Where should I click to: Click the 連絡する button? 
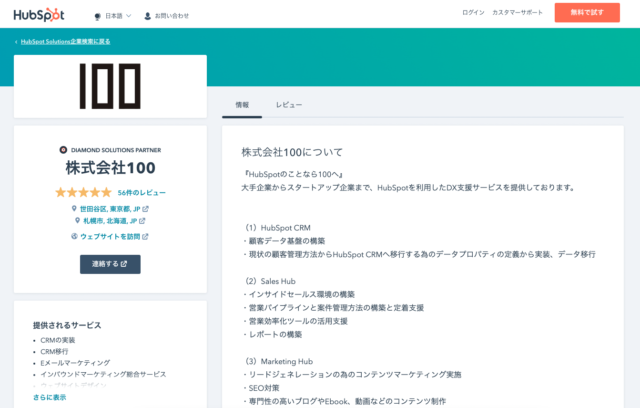pyautogui.click(x=110, y=264)
